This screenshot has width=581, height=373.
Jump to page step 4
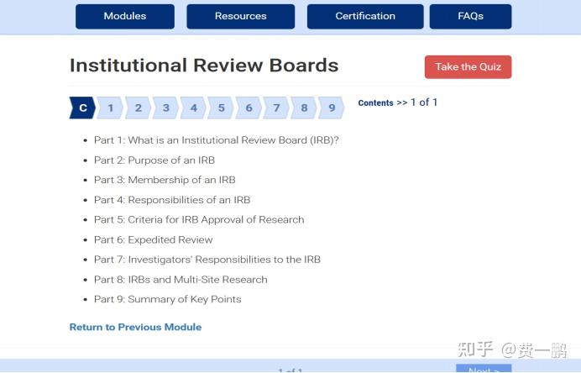click(x=194, y=108)
